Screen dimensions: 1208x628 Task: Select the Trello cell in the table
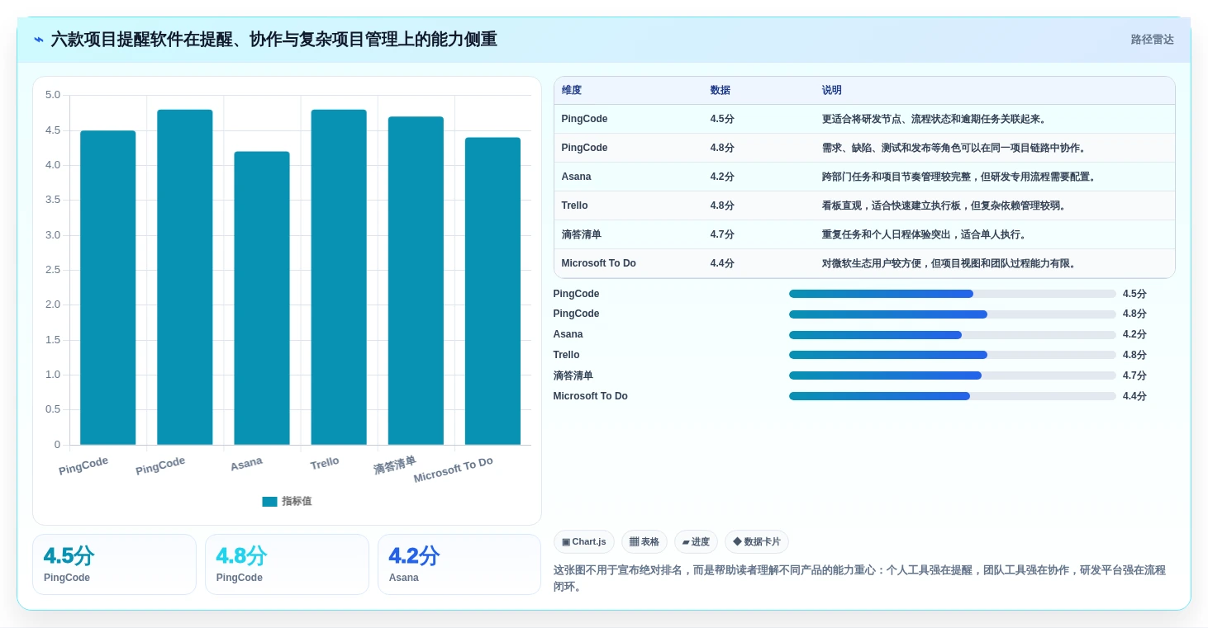point(575,205)
